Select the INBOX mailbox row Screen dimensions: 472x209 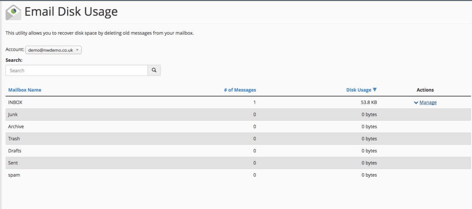coord(238,102)
